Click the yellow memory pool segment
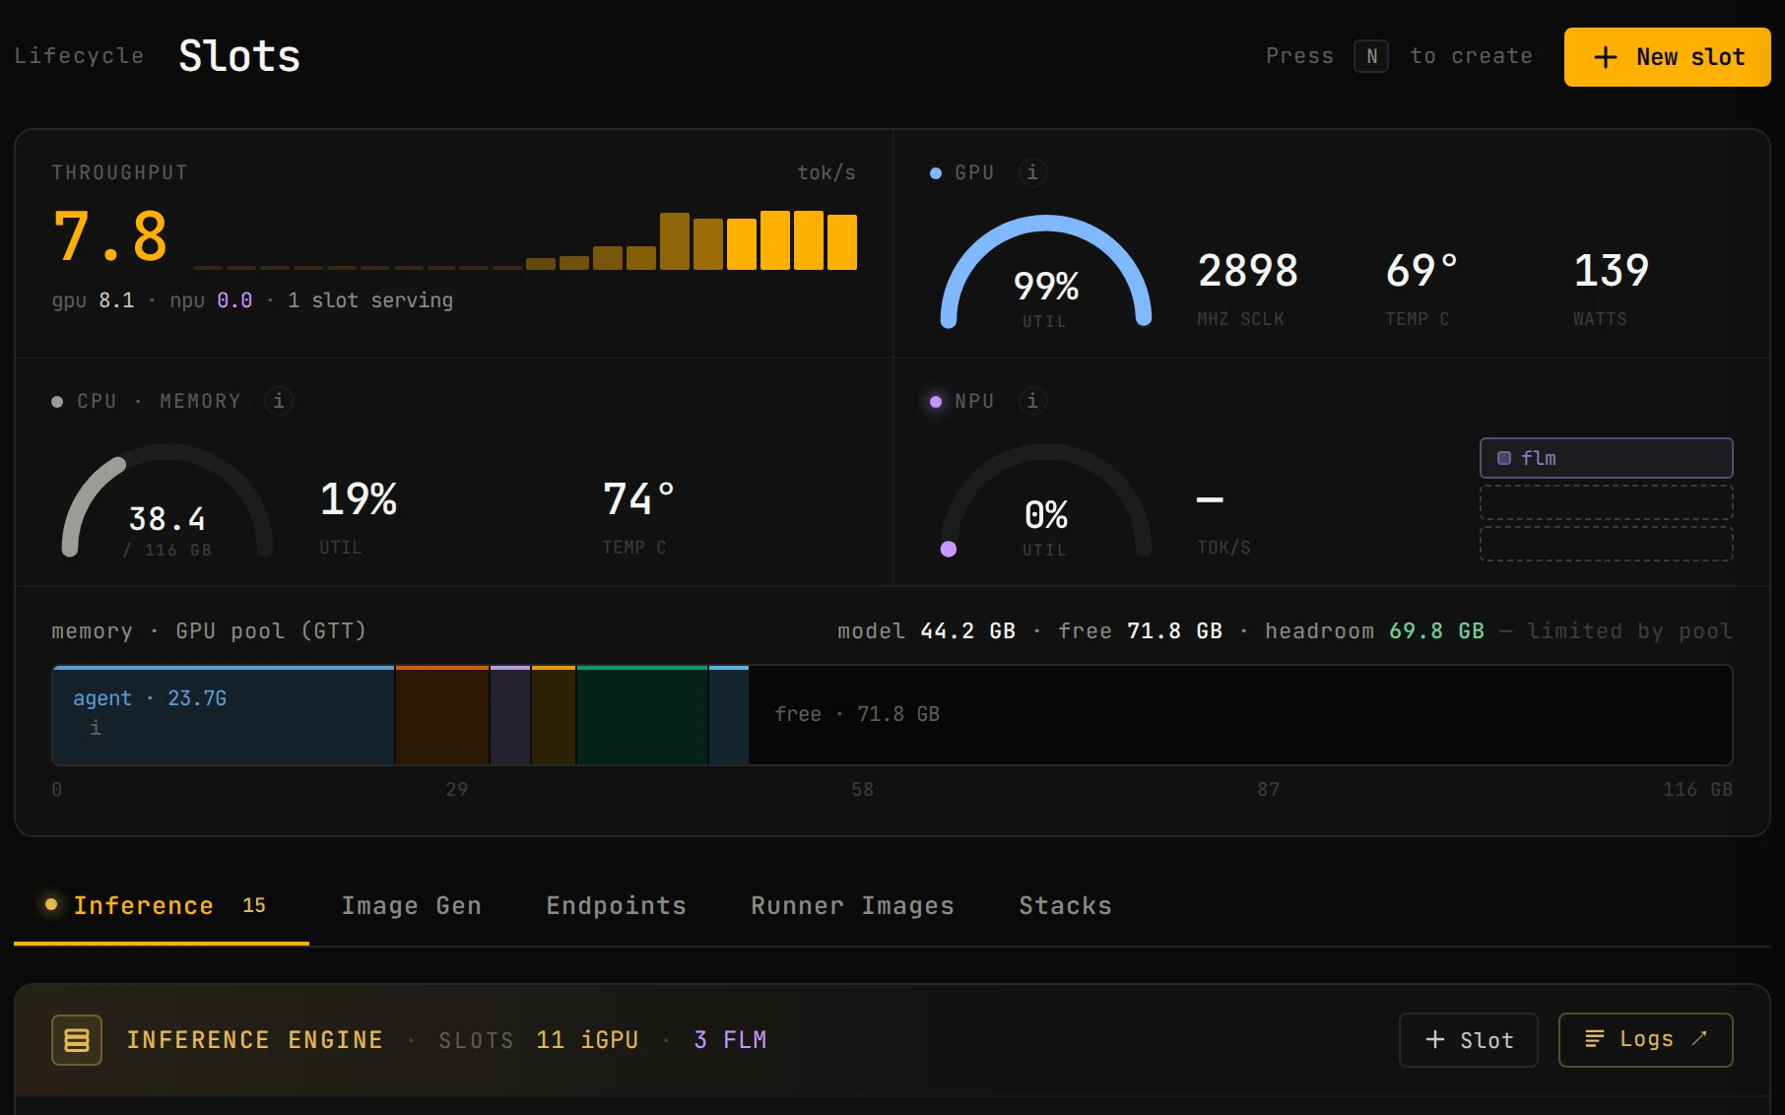The image size is (1785, 1115). (554, 715)
